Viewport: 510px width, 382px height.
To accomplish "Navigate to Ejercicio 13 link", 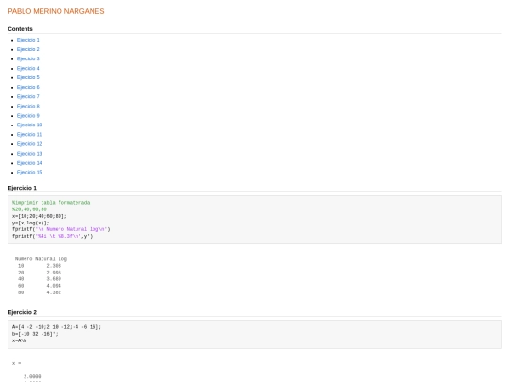I will tap(29, 154).
